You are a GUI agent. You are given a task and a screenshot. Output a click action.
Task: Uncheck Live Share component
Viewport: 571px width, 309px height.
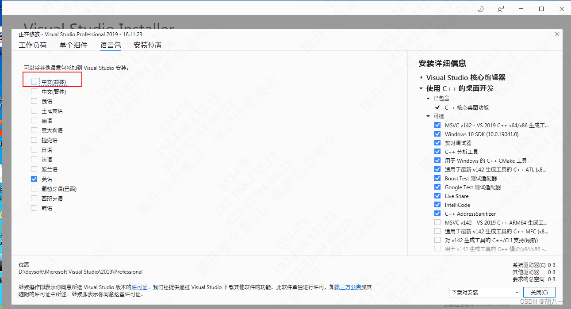pyautogui.click(x=437, y=196)
